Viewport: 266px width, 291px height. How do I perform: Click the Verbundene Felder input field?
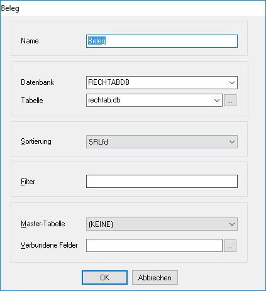point(154,246)
